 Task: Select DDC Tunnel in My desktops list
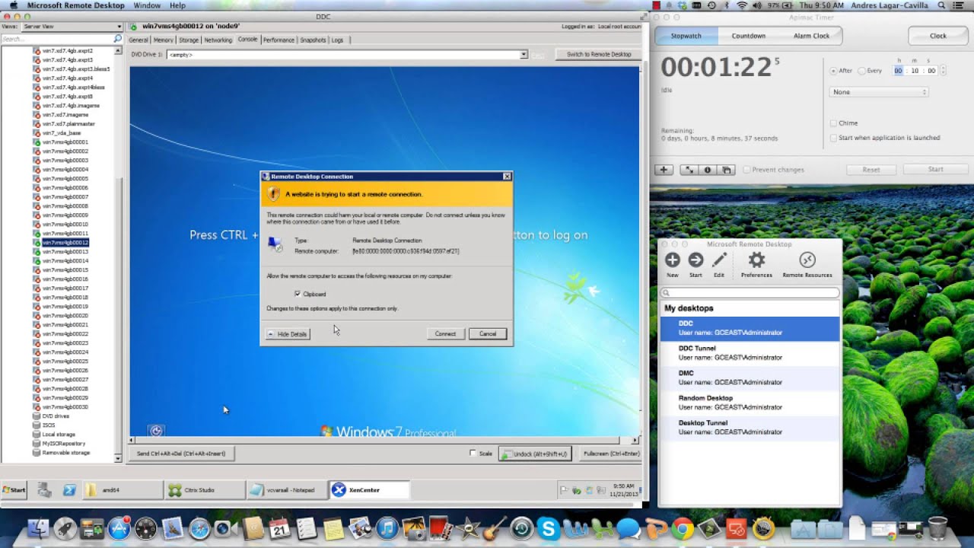coord(750,352)
